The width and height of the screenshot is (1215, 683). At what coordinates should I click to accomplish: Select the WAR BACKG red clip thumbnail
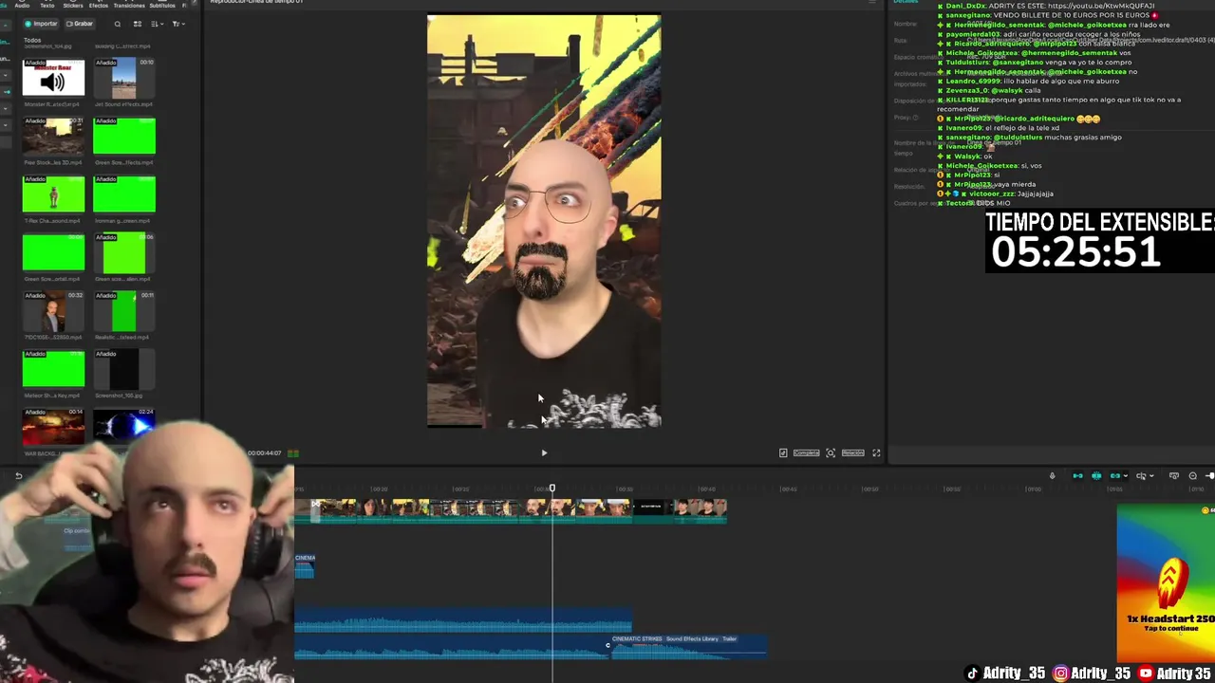click(53, 427)
